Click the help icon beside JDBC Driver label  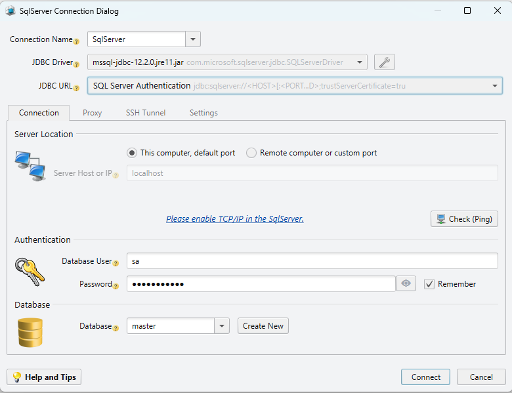(77, 64)
